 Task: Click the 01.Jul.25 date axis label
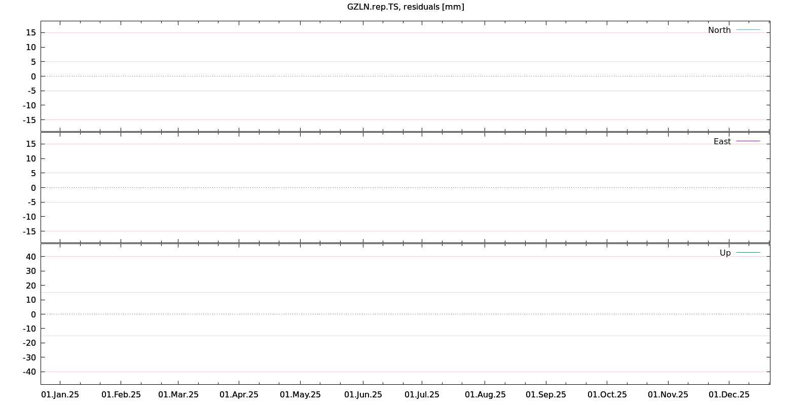(x=422, y=395)
